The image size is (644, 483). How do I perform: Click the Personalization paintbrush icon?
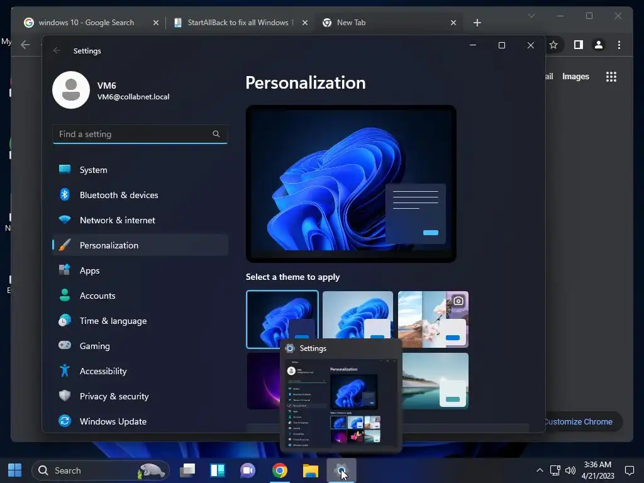pyautogui.click(x=65, y=245)
